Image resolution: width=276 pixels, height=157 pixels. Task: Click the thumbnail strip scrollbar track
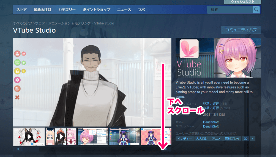click(92, 149)
